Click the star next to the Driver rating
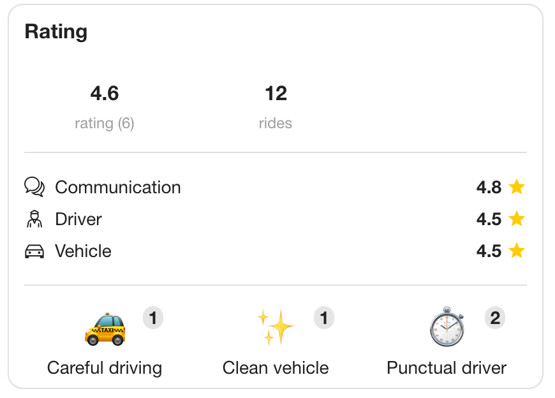Image resolution: width=555 pixels, height=398 pixels. (x=516, y=219)
